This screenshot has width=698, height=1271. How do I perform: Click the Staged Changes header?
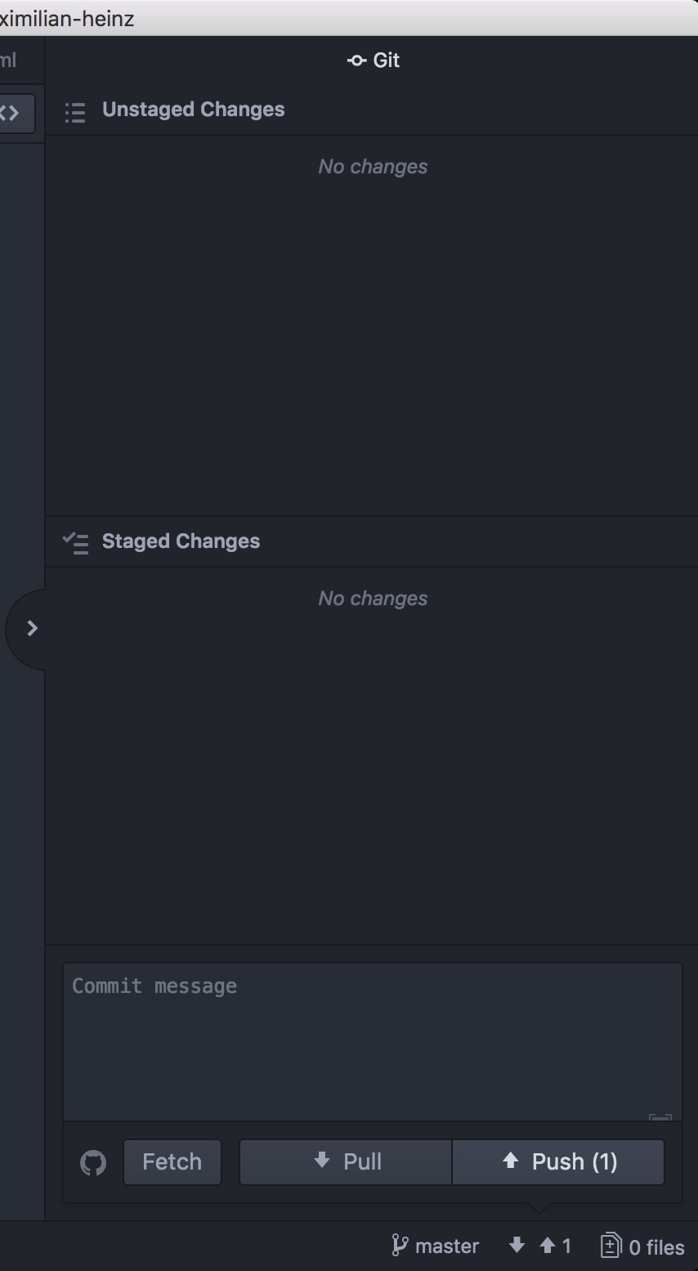(181, 541)
